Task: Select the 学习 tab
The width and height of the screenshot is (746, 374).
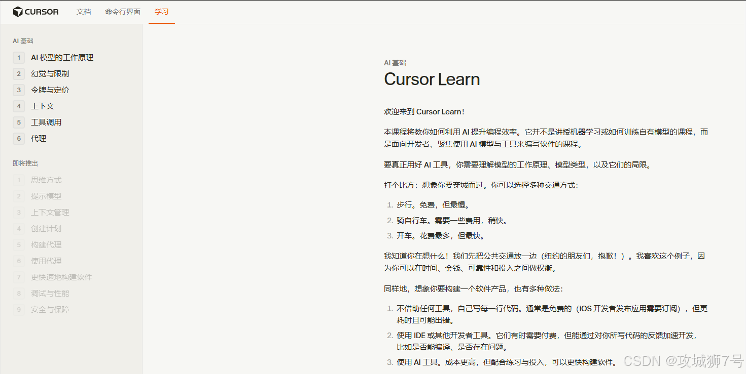Action: (x=162, y=12)
